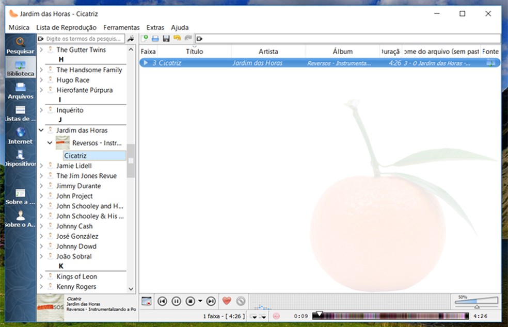Switch to the Biblioteca sidebar tab
This screenshot has width=508, height=327.
click(20, 68)
